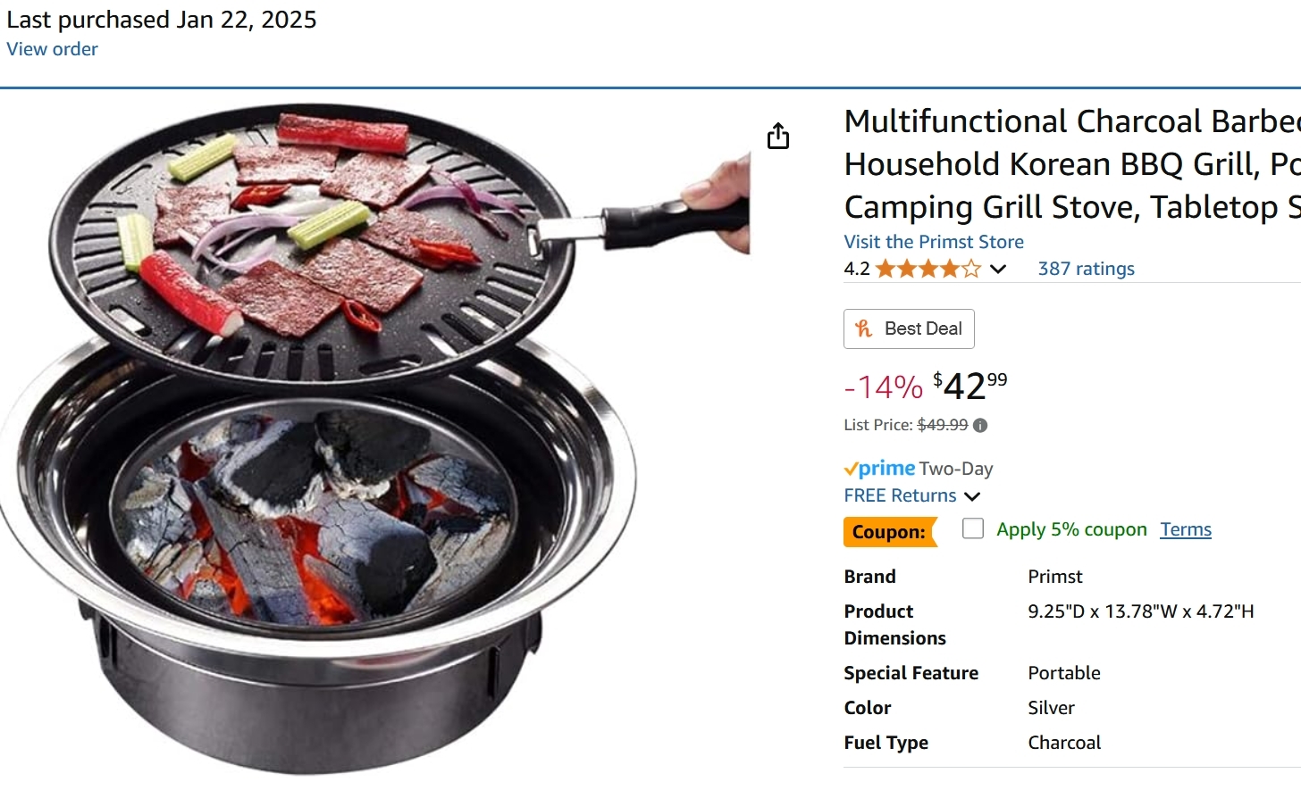
Task: Click the Apply 5% coupon text
Action: 1071,529
